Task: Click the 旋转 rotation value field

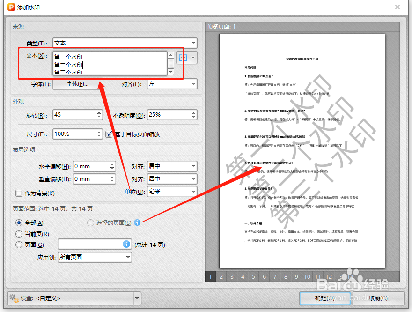Action: pyautogui.click(x=74, y=115)
